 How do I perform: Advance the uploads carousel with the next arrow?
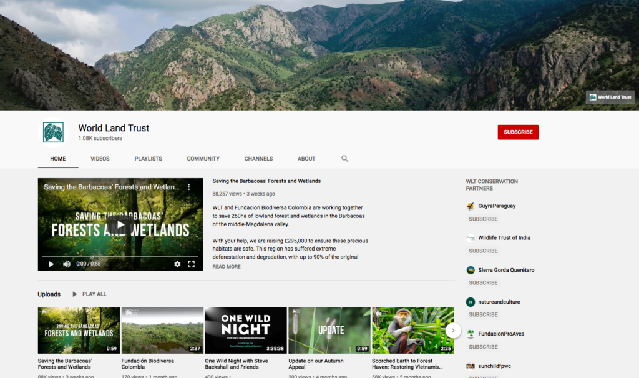(453, 330)
